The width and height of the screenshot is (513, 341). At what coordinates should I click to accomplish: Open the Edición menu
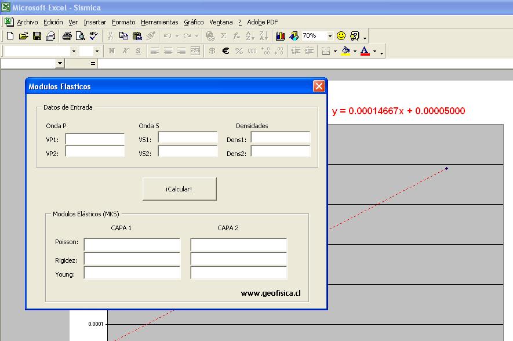[53, 22]
